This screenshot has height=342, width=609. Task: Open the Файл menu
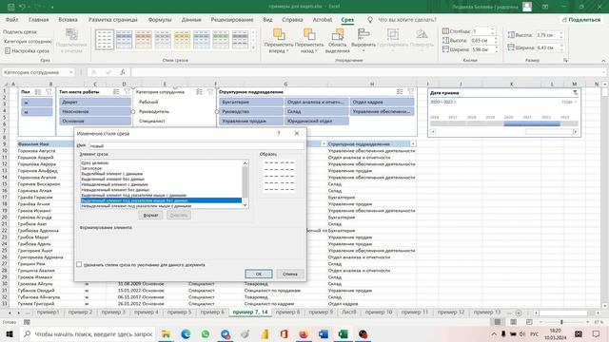click(12, 20)
